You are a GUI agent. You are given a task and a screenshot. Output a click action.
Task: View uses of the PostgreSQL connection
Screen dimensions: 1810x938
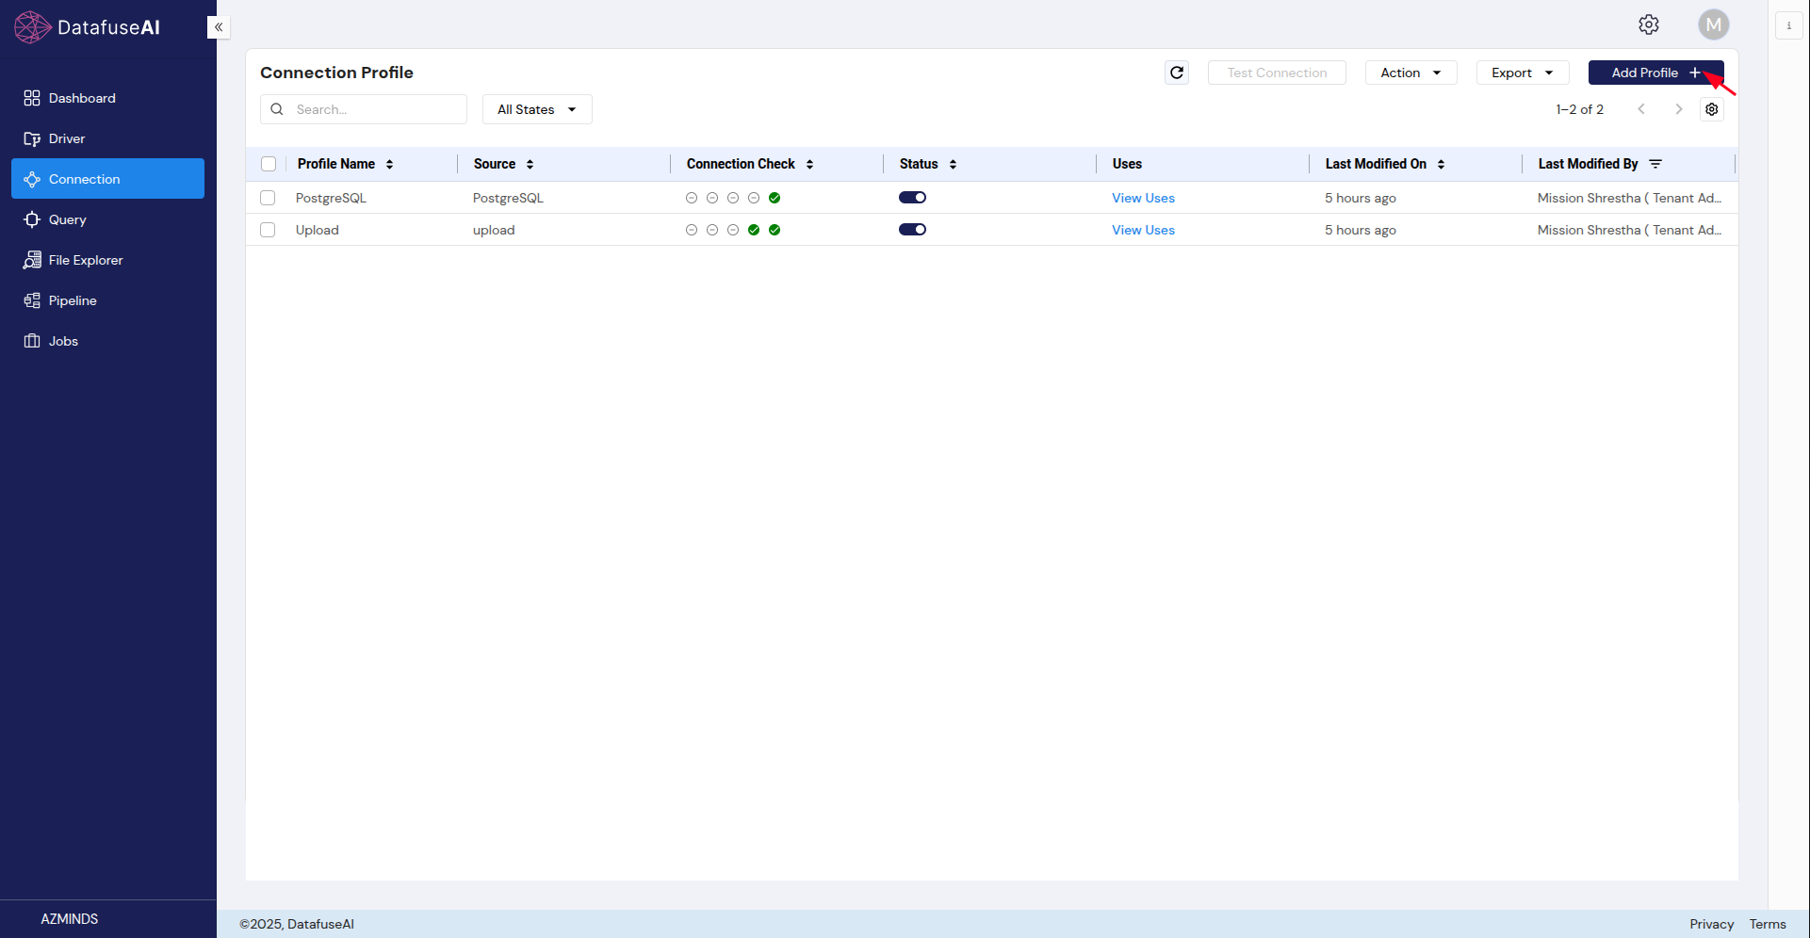(1142, 198)
